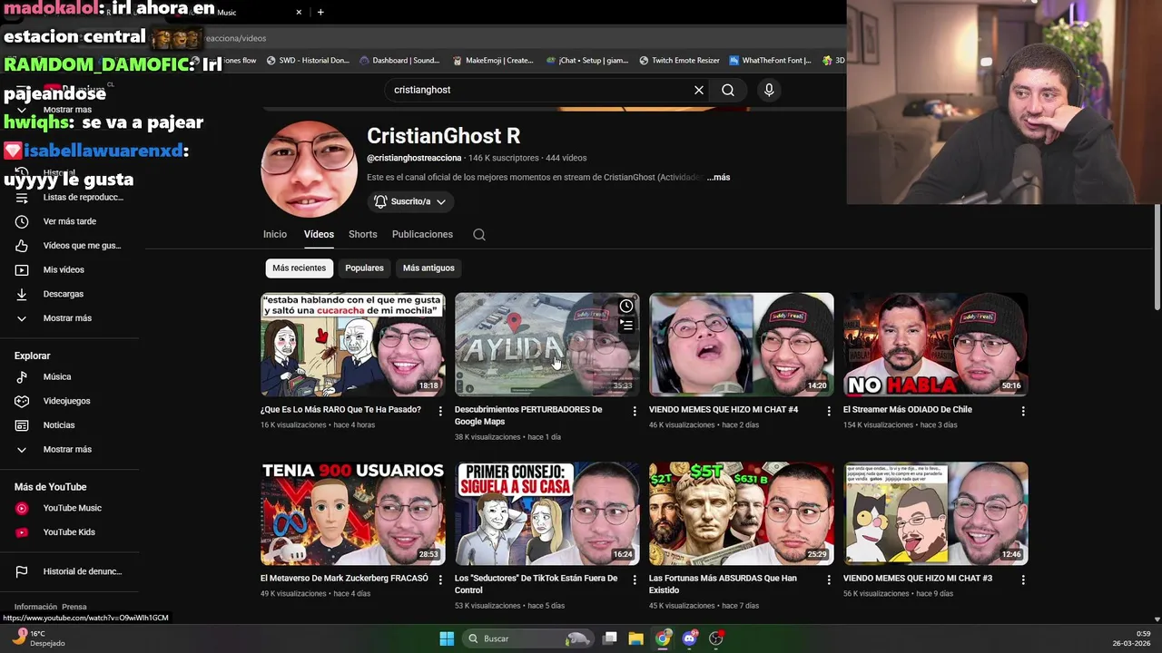Viewport: 1162px width, 653px height.
Task: Add Google Maps video to queue
Action: (x=626, y=325)
